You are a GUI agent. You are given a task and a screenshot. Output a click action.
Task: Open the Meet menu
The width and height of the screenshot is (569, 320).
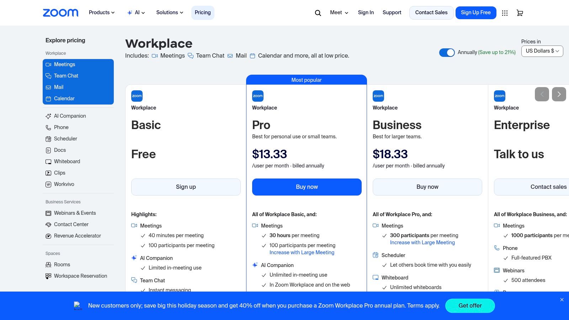(338, 12)
